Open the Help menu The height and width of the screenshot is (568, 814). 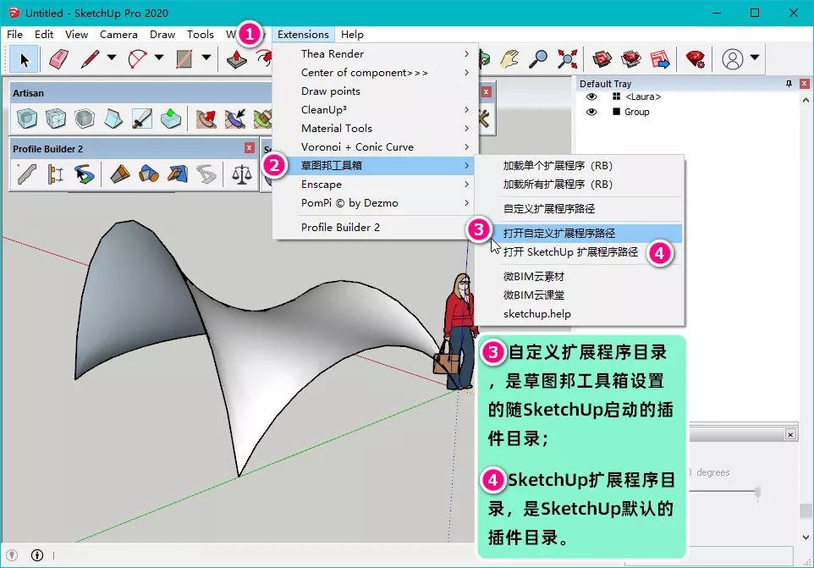pyautogui.click(x=352, y=34)
